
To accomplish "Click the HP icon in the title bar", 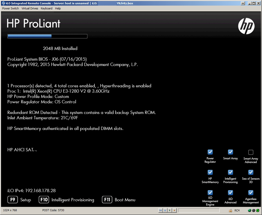I will (x=3, y=3).
